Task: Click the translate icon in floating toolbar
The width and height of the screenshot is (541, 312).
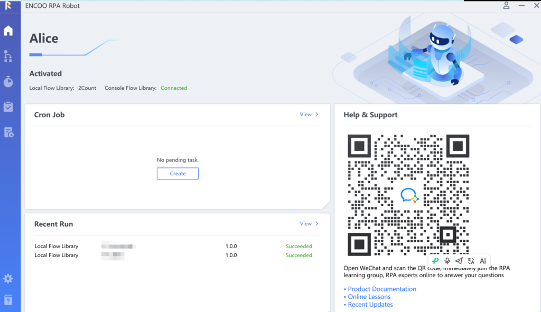Action: point(471,261)
